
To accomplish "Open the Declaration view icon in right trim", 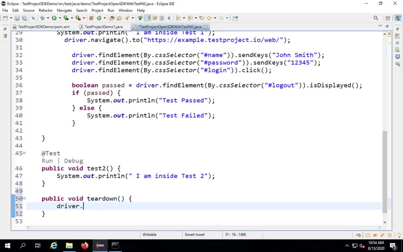I will 398,50.
